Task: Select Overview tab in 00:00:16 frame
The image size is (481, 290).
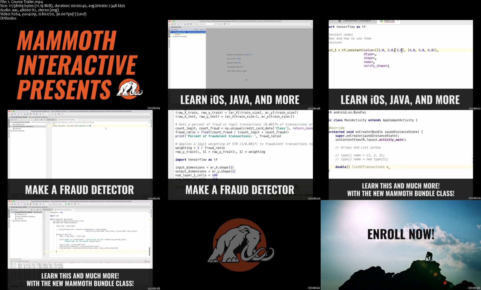Action: (52, 120)
